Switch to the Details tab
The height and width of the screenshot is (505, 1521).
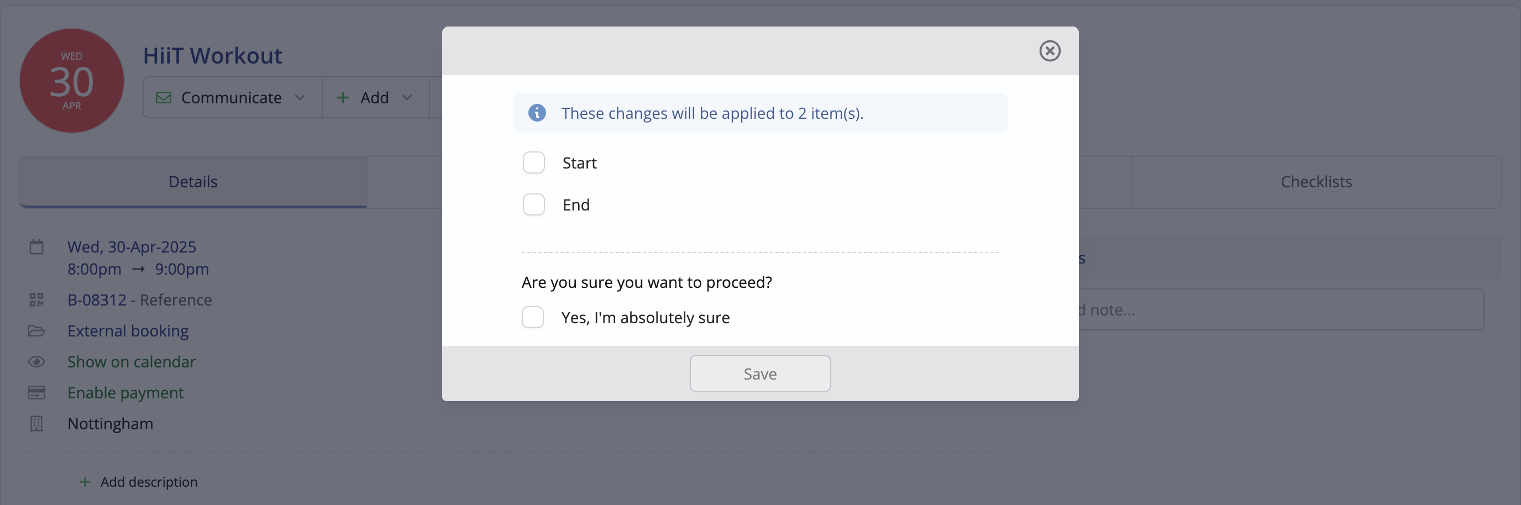[x=193, y=182]
